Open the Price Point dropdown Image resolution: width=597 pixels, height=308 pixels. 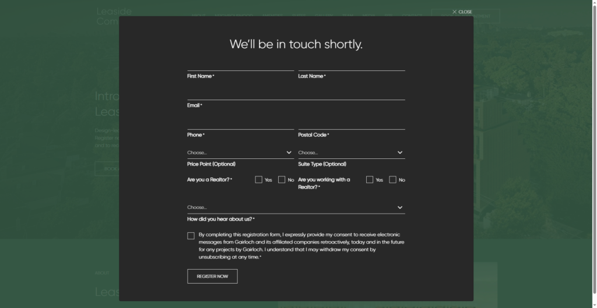click(x=240, y=153)
